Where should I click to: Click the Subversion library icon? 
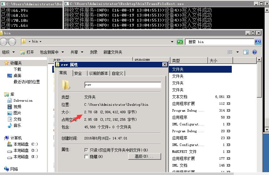pyautogui.click(x=10, y=100)
